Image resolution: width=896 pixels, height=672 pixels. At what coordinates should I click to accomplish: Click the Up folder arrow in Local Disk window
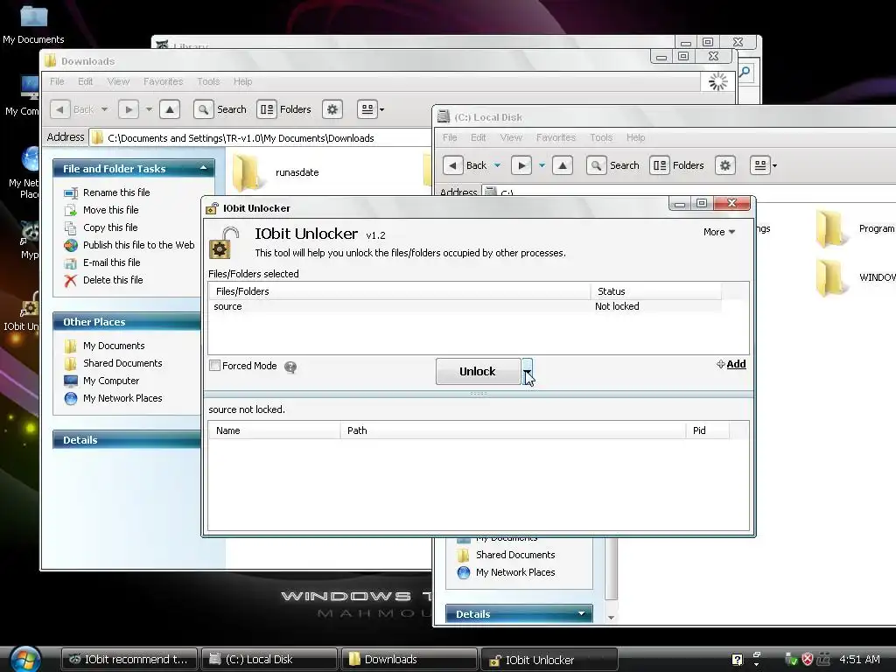[563, 165]
